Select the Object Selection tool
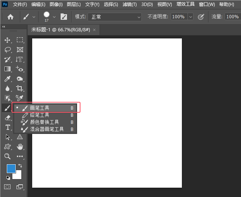Image resolution: width=241 pixels, height=197 pixels. point(7,98)
